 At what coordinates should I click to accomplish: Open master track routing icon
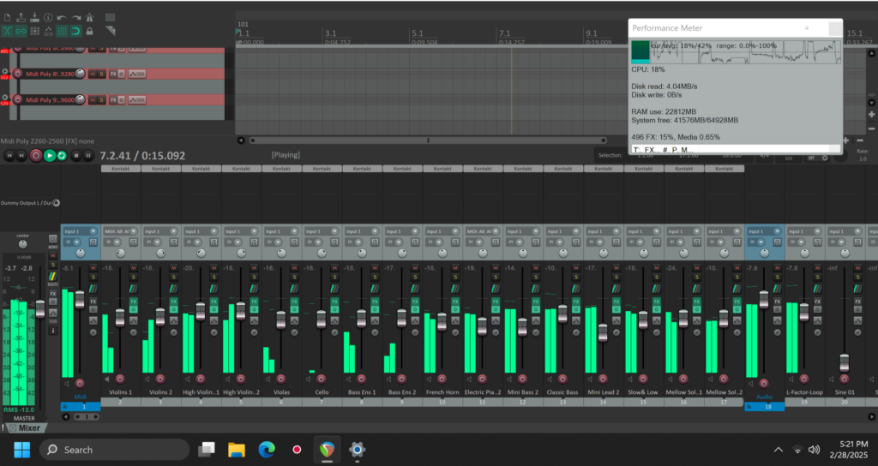click(53, 277)
